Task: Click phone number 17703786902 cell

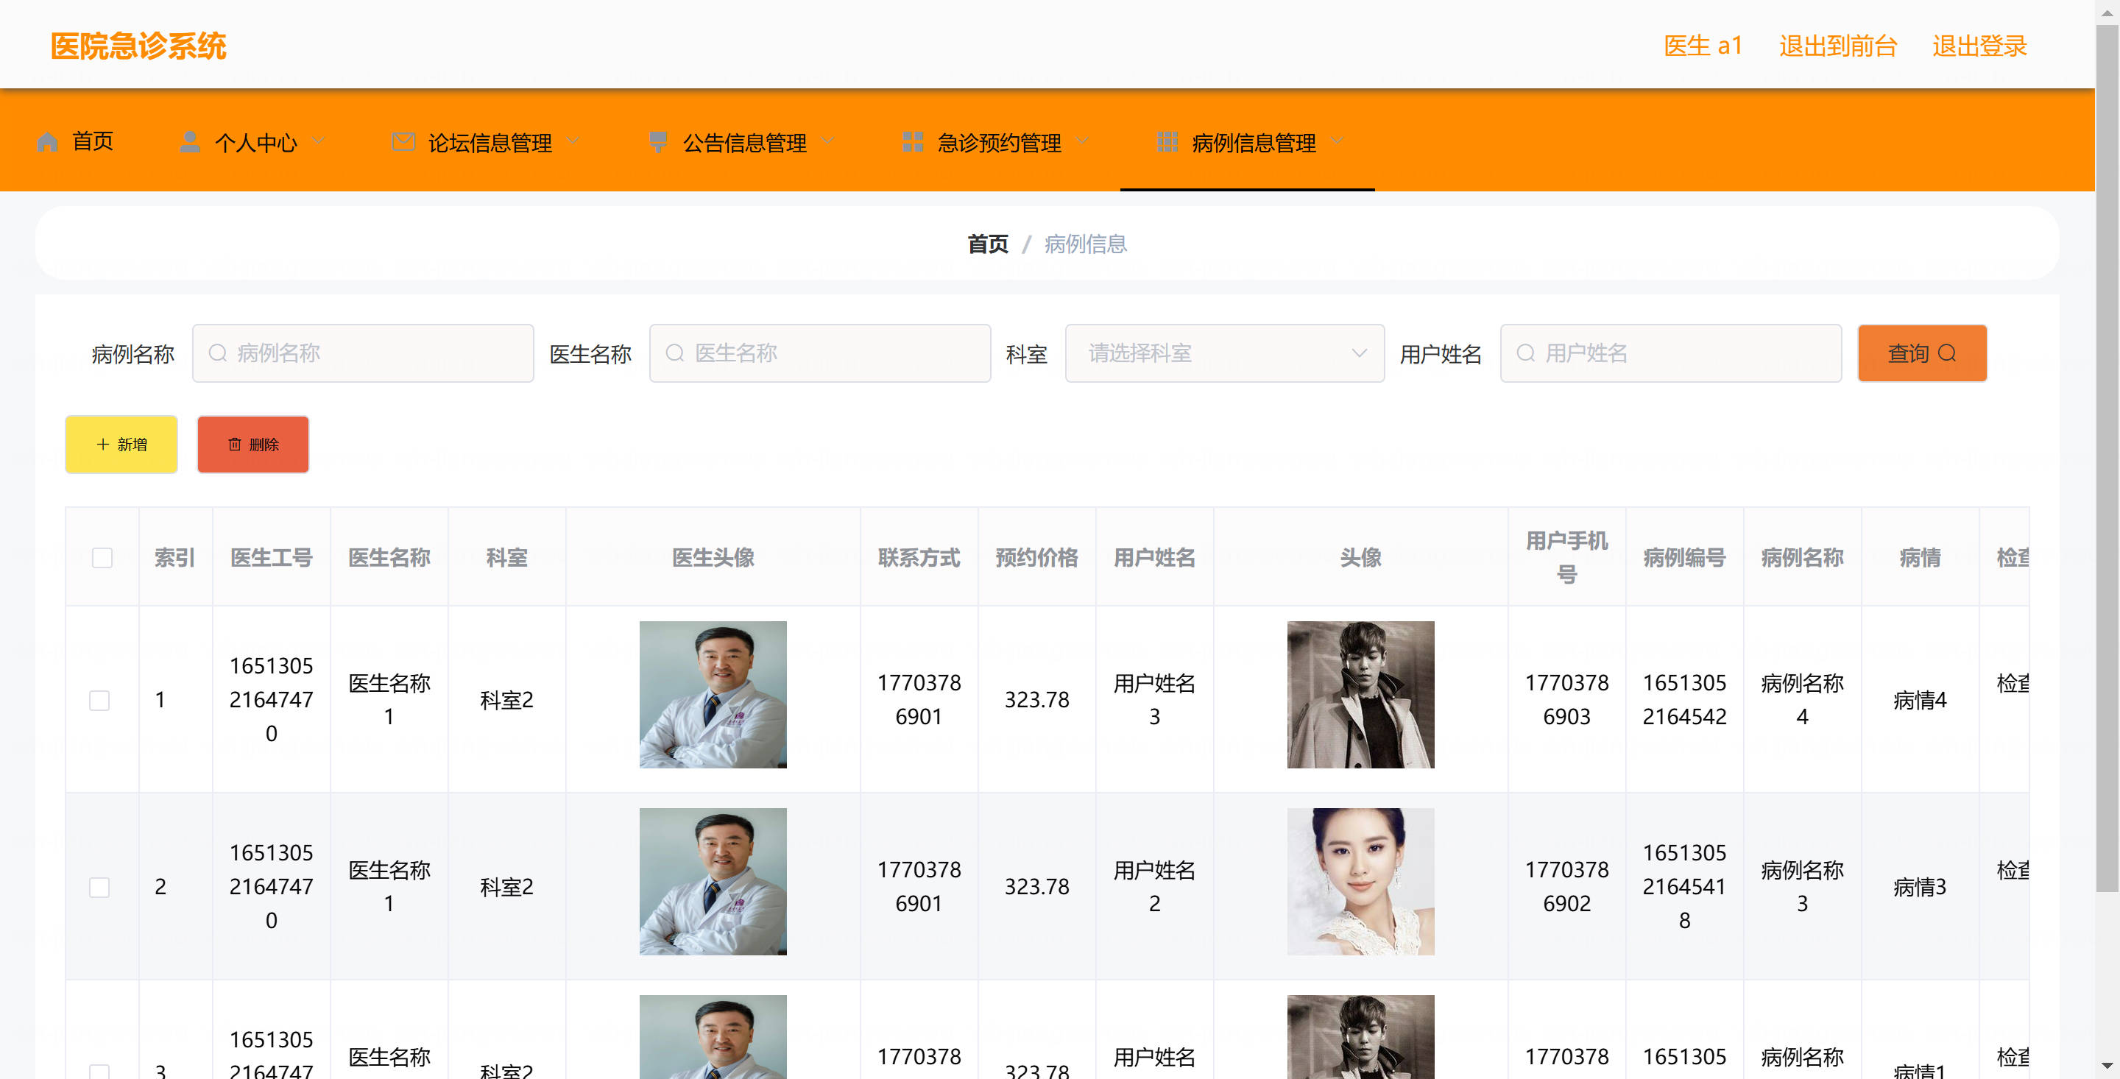Action: pos(1567,886)
